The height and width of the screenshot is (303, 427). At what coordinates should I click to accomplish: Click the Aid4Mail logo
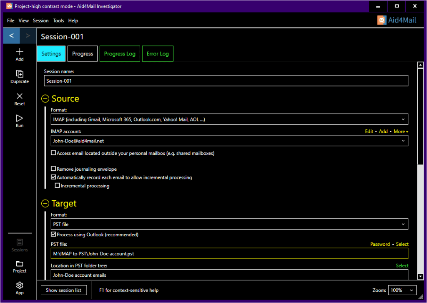[x=397, y=20]
